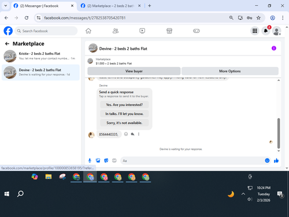Open Facebook notifications bell
Image resolution: width=289 pixels, height=217 pixels.
[x=266, y=31]
